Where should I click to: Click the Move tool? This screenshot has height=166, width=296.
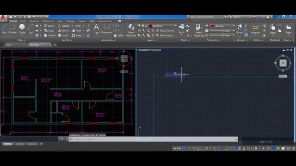click(49, 26)
